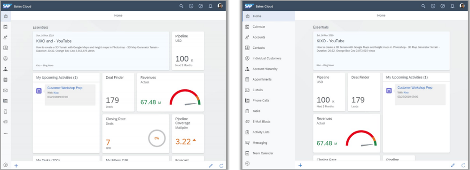Open Tasks clipboard icon in collapsed sidebar
This screenshot has width=470, height=170.
point(5,111)
